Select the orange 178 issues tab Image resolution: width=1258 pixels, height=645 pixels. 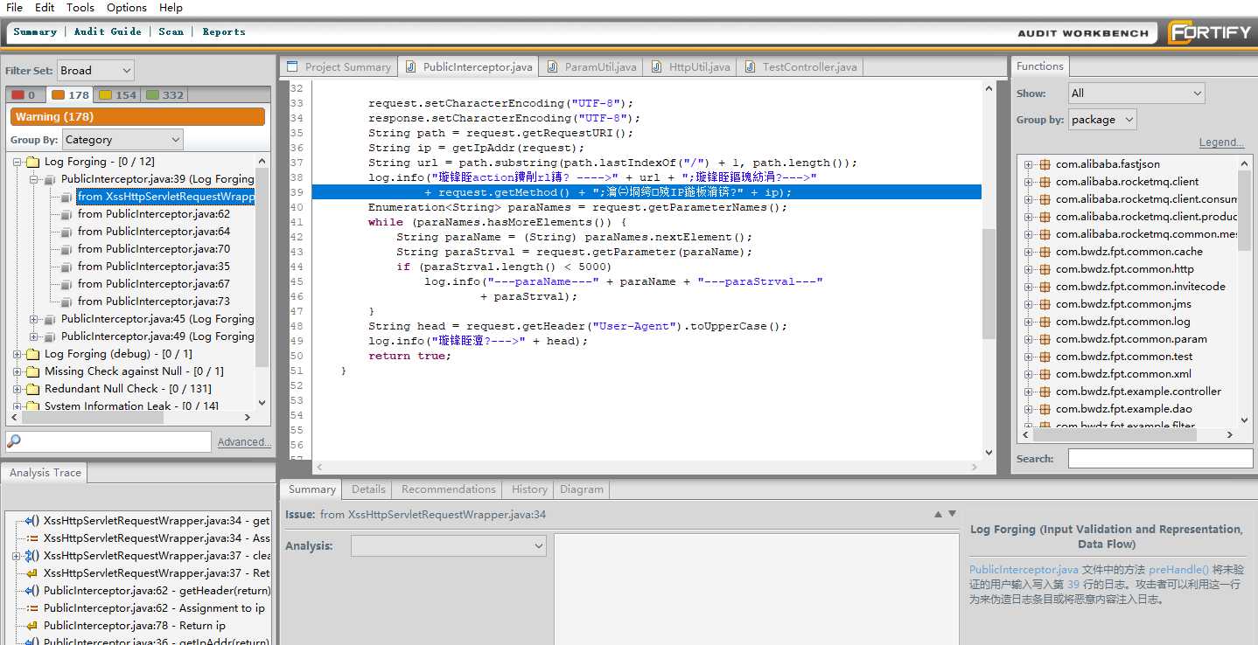pos(71,94)
